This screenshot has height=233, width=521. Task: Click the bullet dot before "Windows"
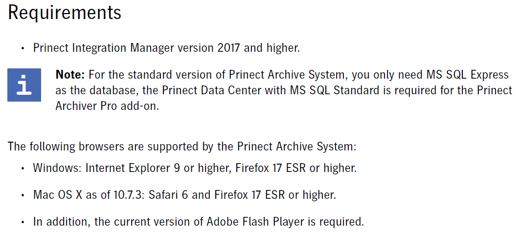[x=23, y=168]
